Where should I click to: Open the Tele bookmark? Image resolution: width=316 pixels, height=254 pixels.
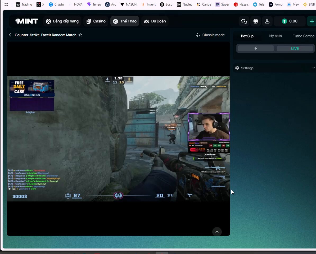tap(259, 4)
